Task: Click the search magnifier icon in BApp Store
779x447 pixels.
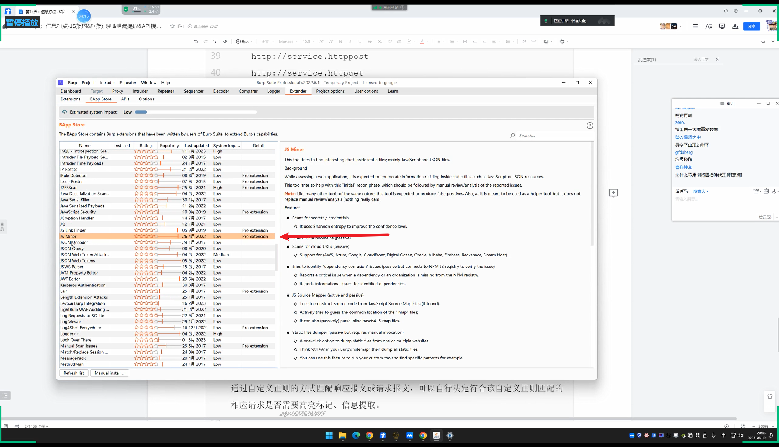Action: pyautogui.click(x=512, y=135)
